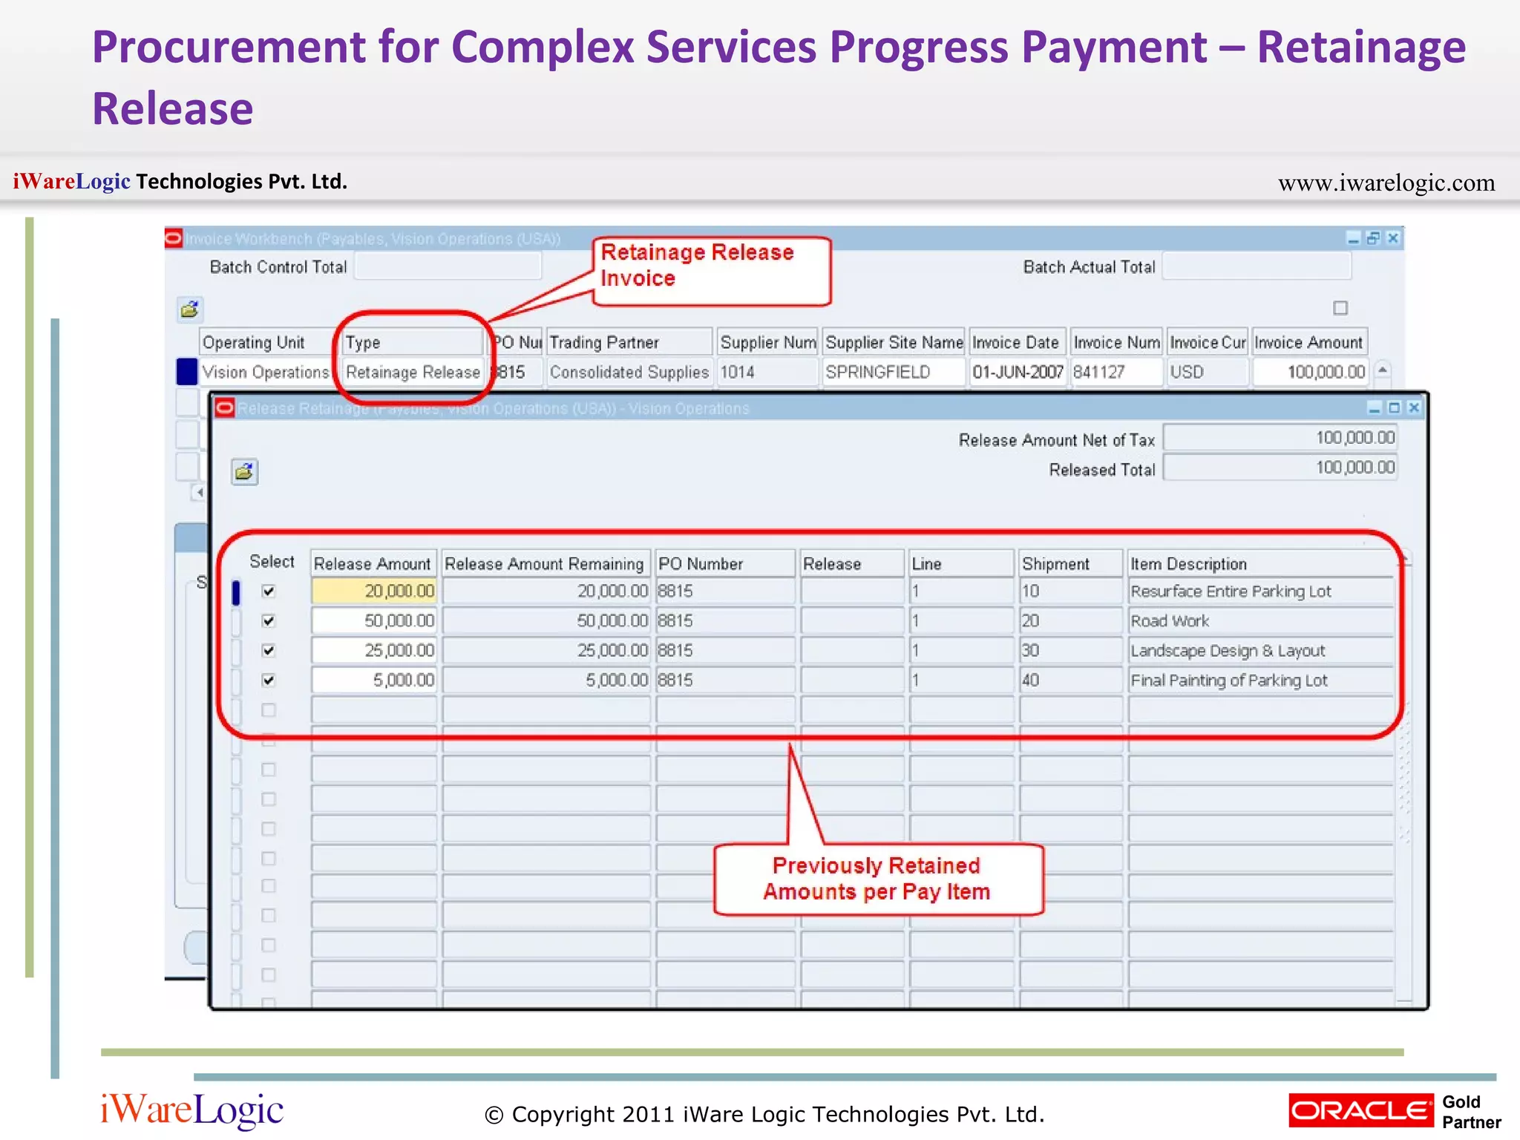Screen dimensions: 1520x1140
Task: Click Road Work item description
Action: point(1260,621)
